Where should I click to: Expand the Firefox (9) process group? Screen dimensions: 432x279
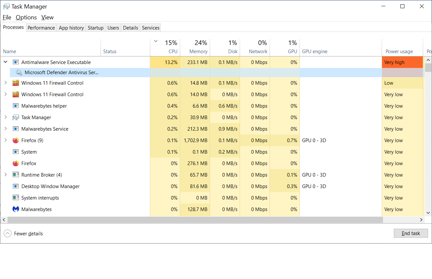[5, 140]
